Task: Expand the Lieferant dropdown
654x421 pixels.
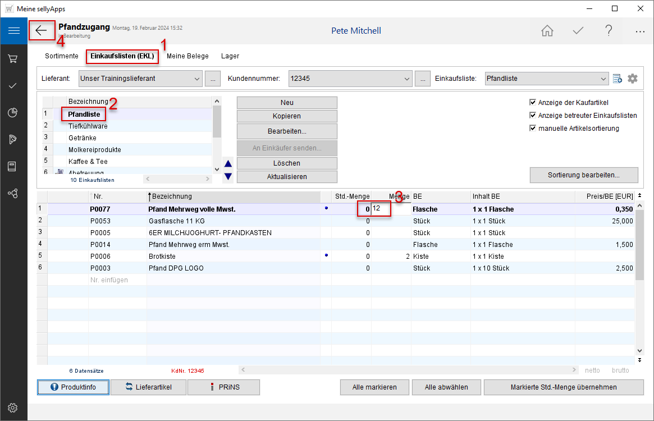Action: pos(196,79)
